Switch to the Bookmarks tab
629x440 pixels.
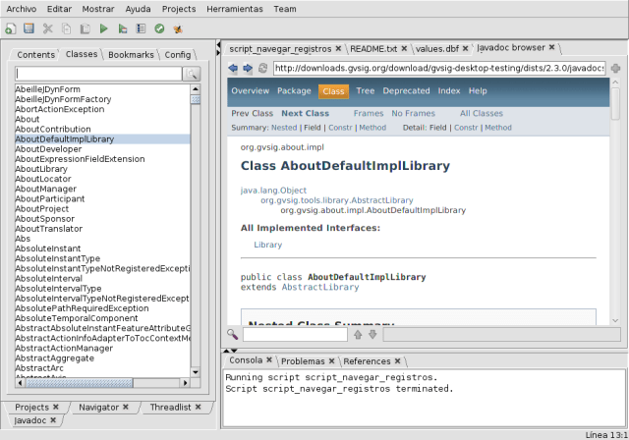131,55
